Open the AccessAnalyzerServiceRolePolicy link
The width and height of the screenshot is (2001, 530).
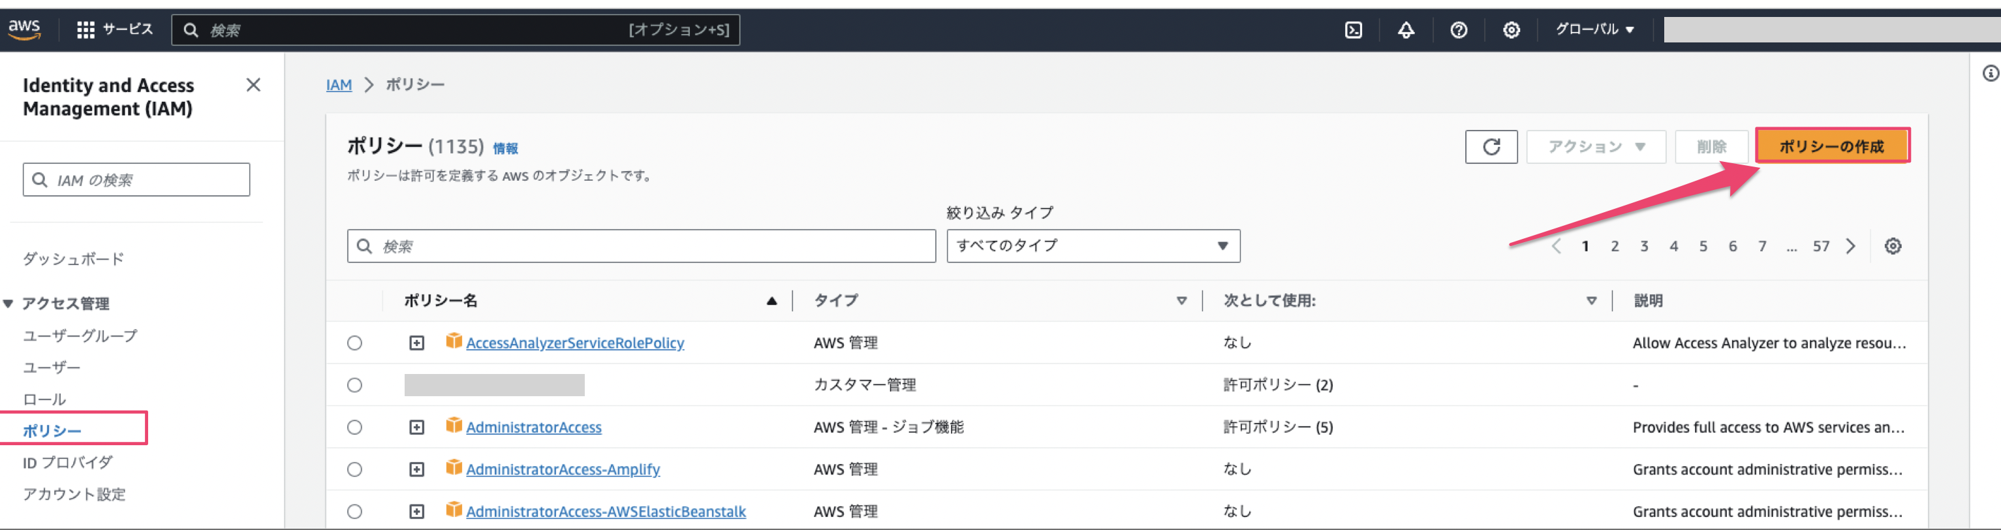575,343
